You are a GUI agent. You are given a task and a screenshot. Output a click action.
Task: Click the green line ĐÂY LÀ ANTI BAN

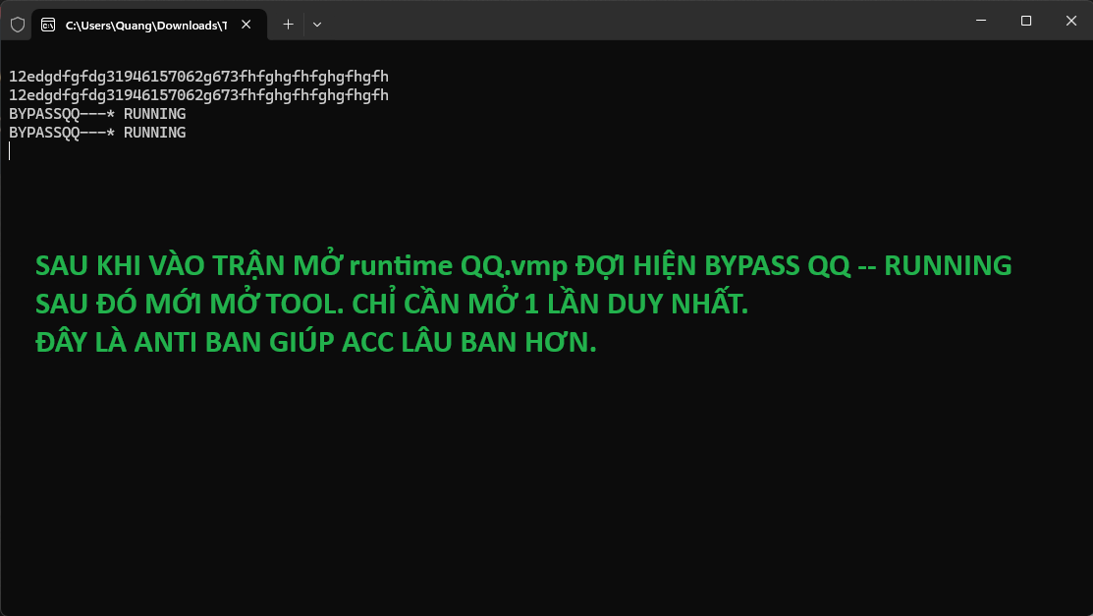316,343
